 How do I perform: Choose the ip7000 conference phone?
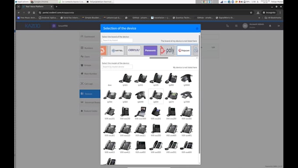pyautogui.click(x=187, y=96)
